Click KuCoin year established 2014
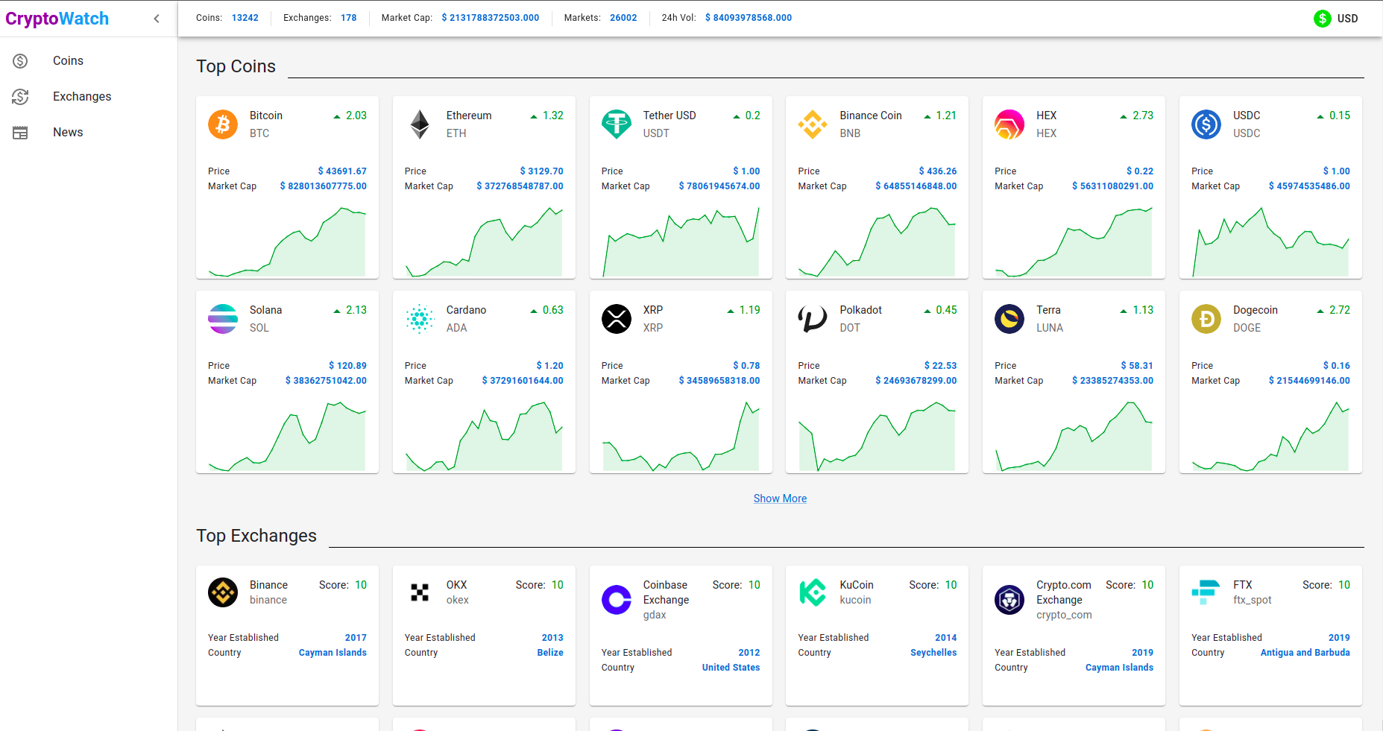1383x731 pixels. (945, 638)
